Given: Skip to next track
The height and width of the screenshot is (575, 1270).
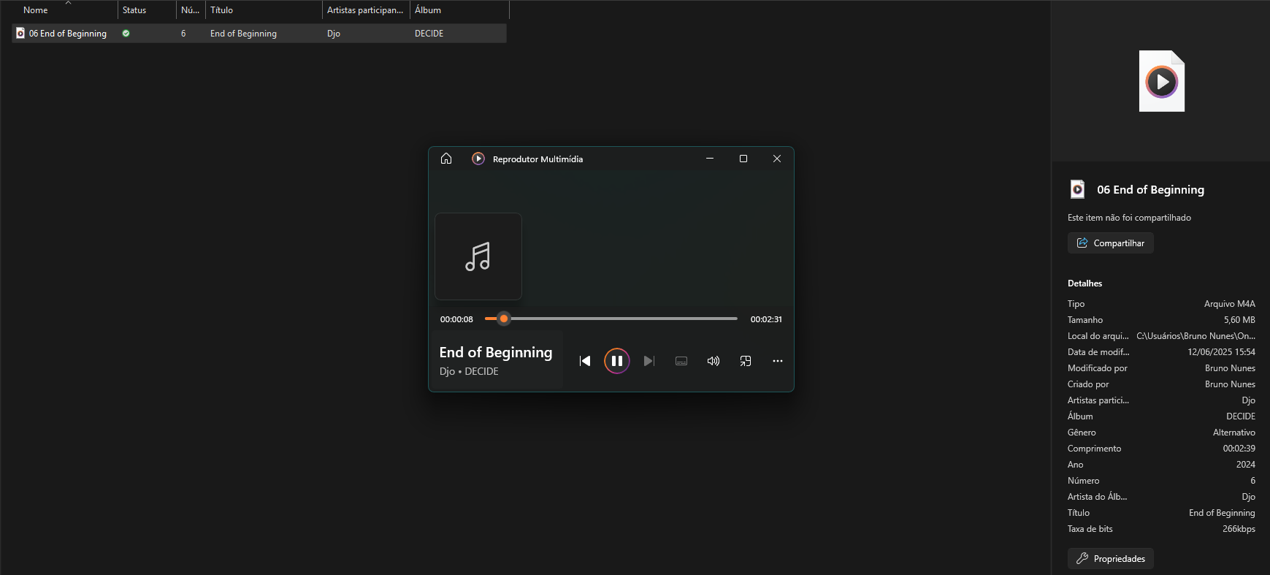Looking at the screenshot, I should pos(649,361).
